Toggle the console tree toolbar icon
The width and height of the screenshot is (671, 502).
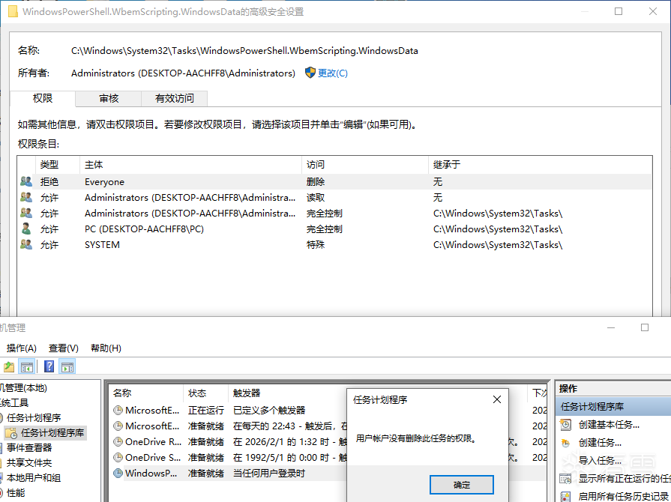(x=27, y=367)
